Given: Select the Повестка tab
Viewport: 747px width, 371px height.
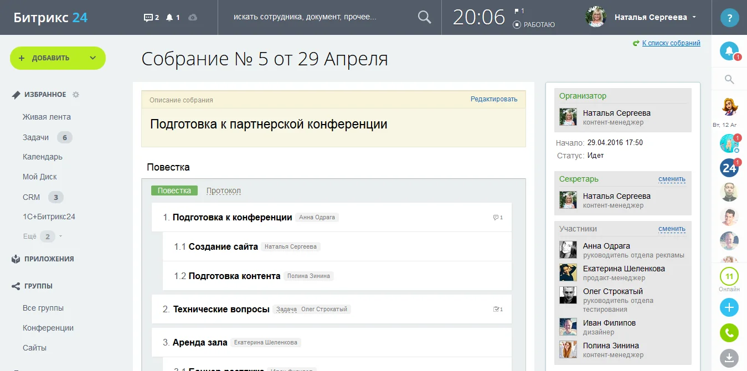Looking at the screenshot, I should coord(174,190).
